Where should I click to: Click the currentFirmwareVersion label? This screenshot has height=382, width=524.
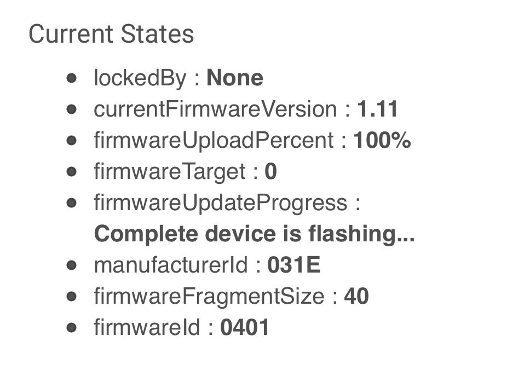215,109
